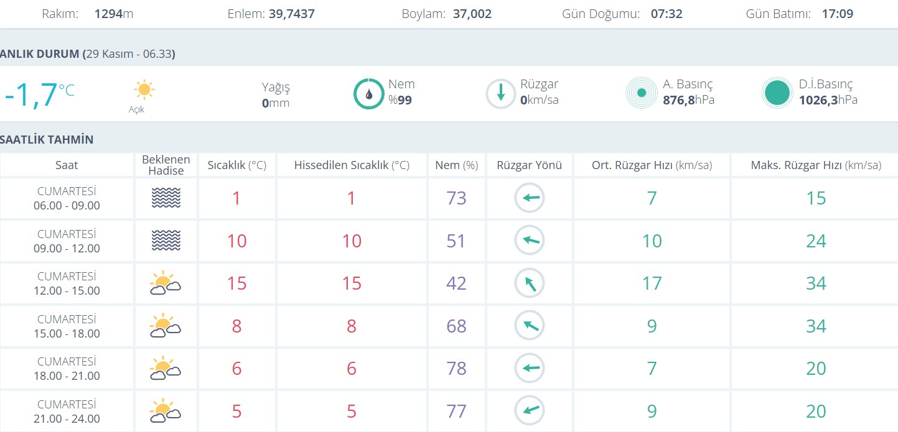The height and width of the screenshot is (432, 898).
Task: Click the Maks. Rüzgar Hızı column header
Action: click(815, 165)
